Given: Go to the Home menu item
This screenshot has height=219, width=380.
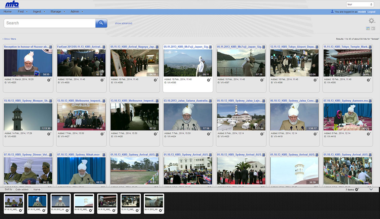Looking at the screenshot, I should [7, 12].
